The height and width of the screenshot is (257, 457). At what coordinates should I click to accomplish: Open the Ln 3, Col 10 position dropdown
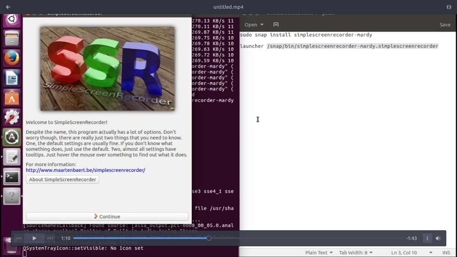point(412,252)
